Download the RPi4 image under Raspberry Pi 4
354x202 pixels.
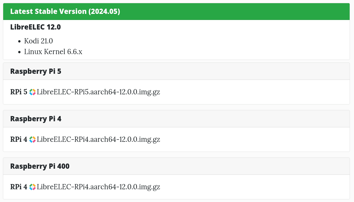click(98, 139)
